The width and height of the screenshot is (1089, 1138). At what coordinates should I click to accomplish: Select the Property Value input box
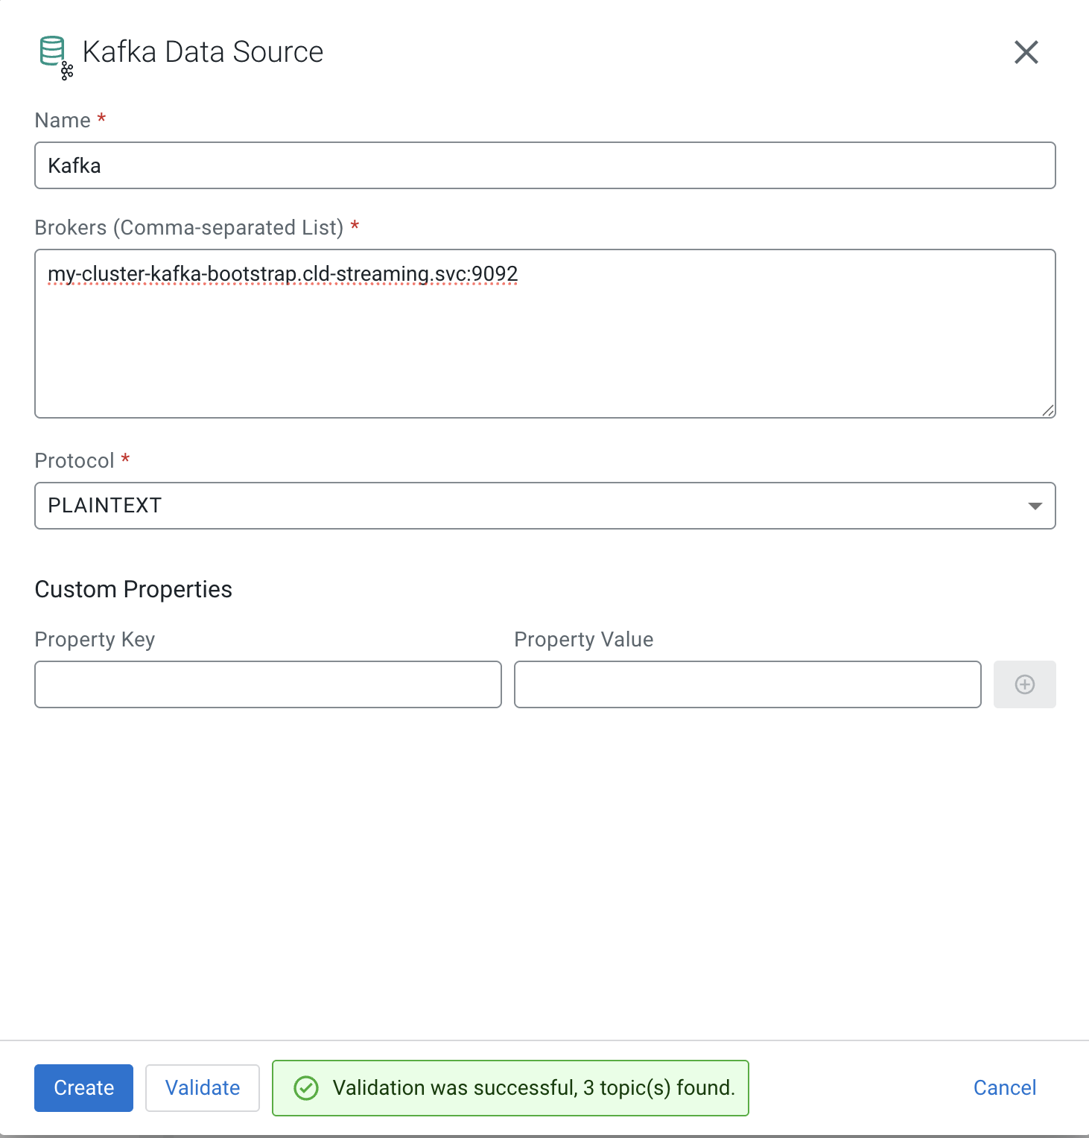pyautogui.click(x=747, y=684)
